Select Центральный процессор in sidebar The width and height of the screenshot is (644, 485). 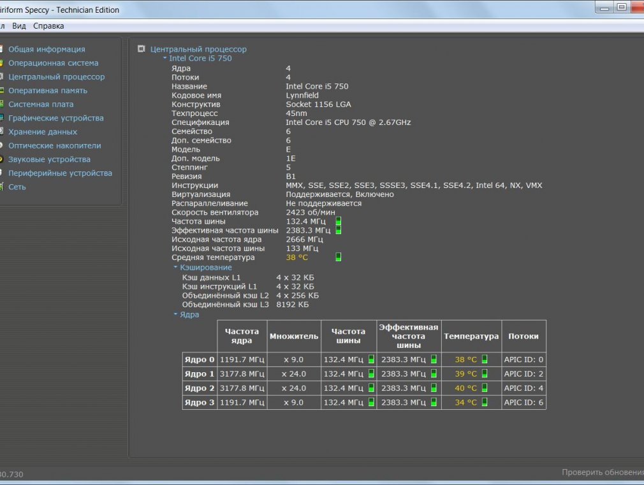click(57, 76)
